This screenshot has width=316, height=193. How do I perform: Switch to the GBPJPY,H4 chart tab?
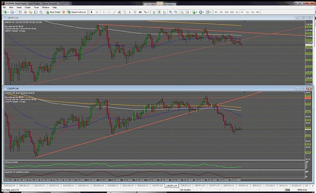tap(200, 185)
